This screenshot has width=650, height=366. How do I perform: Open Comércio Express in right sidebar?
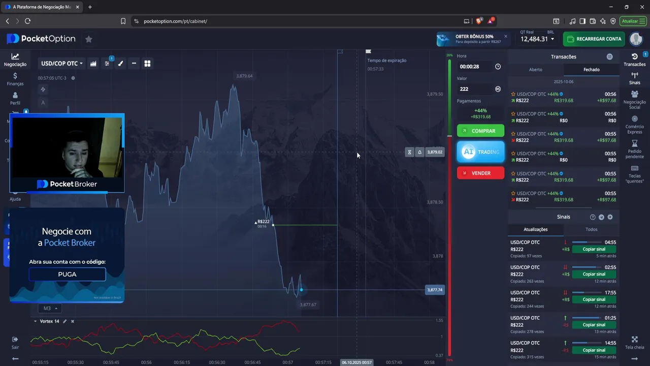tap(635, 125)
